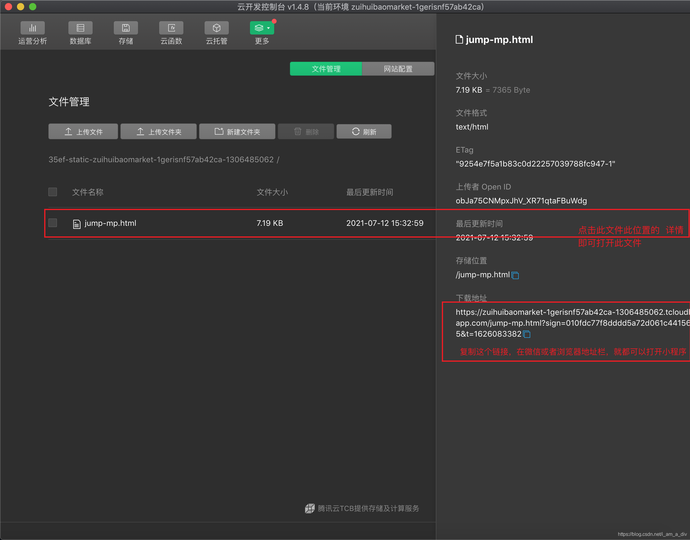Image resolution: width=690 pixels, height=540 pixels.
Task: Open the 云函数 cloud functions icon
Action: point(171,28)
